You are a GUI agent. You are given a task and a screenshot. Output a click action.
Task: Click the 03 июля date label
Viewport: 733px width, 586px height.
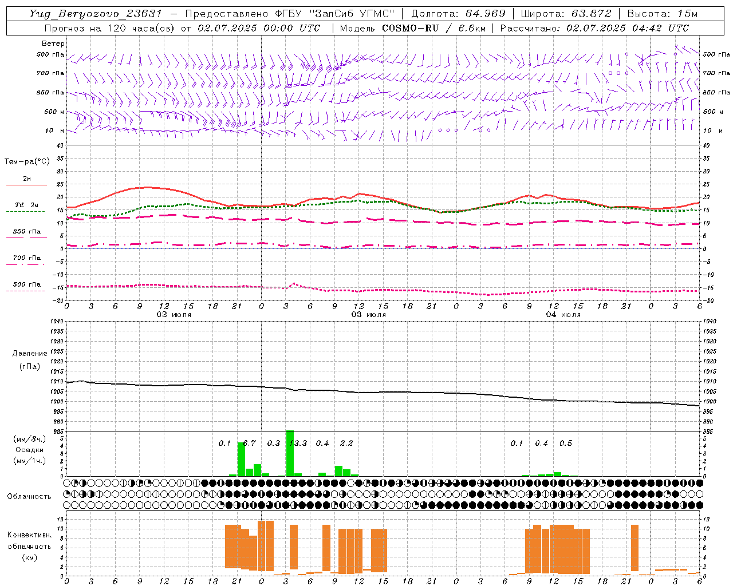tap(369, 314)
